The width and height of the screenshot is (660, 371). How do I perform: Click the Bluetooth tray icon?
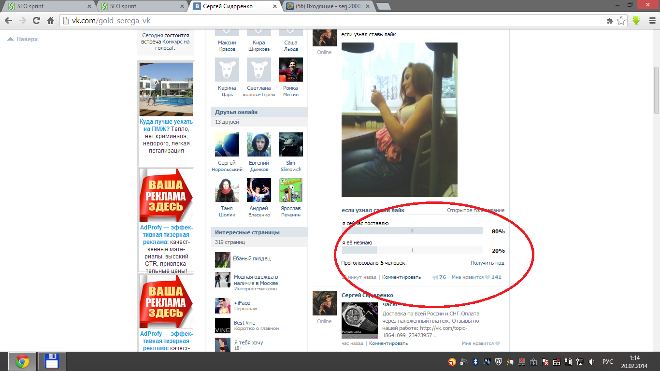(x=475, y=361)
